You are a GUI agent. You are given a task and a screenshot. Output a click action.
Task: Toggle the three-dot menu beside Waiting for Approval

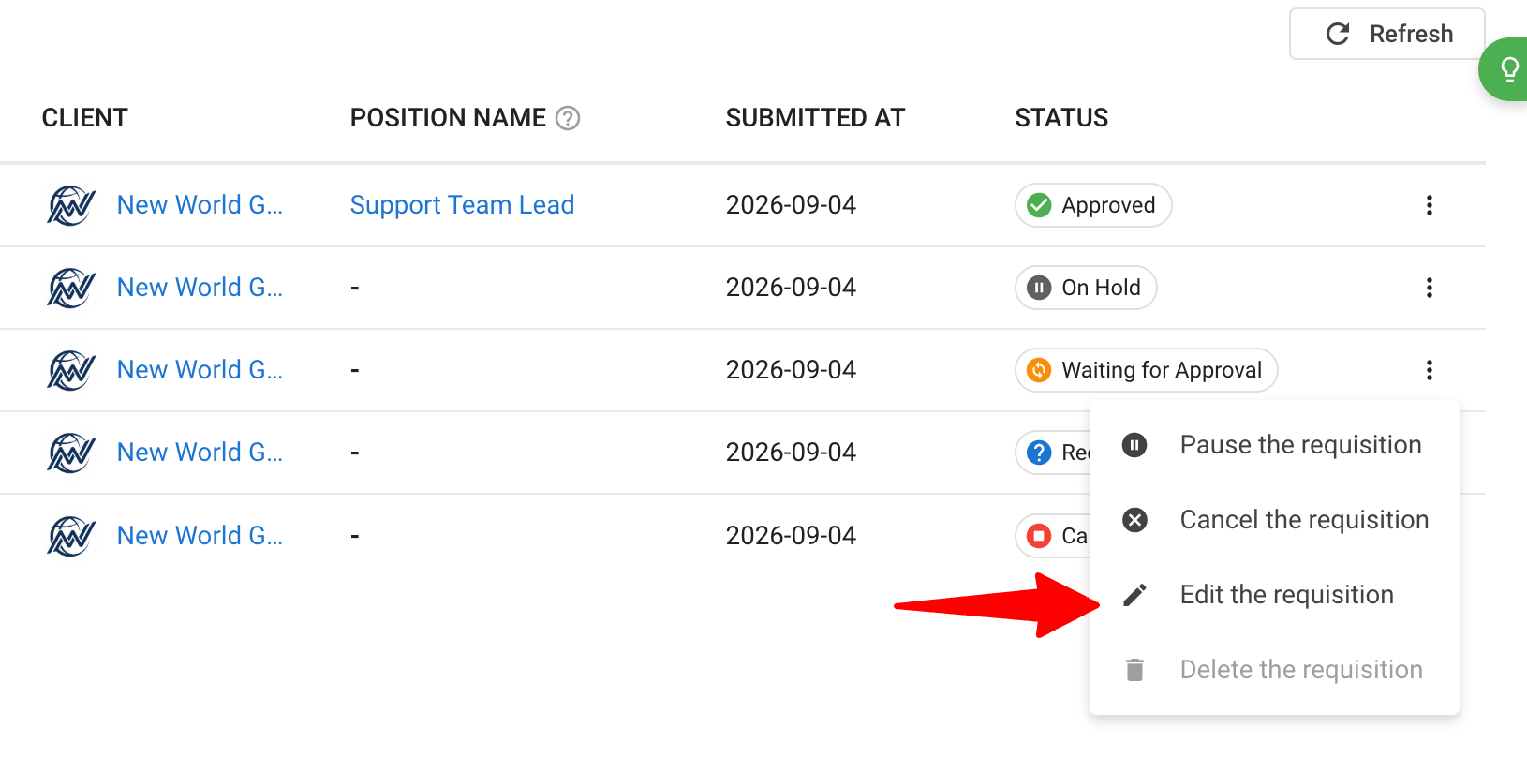(x=1429, y=370)
